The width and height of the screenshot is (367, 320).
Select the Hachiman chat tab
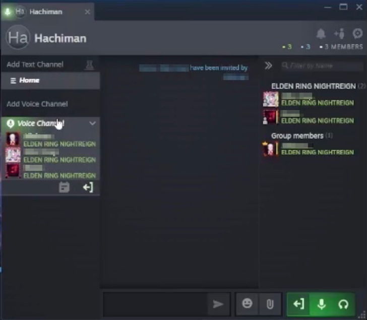(47, 12)
